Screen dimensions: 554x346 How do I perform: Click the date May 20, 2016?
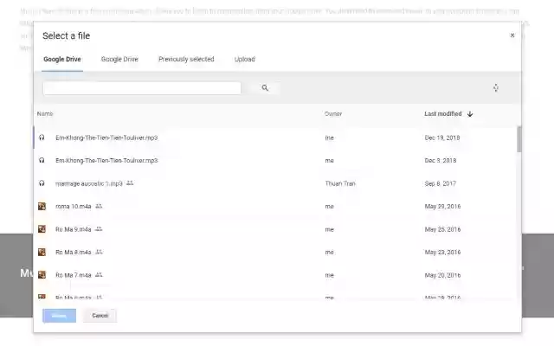click(442, 275)
